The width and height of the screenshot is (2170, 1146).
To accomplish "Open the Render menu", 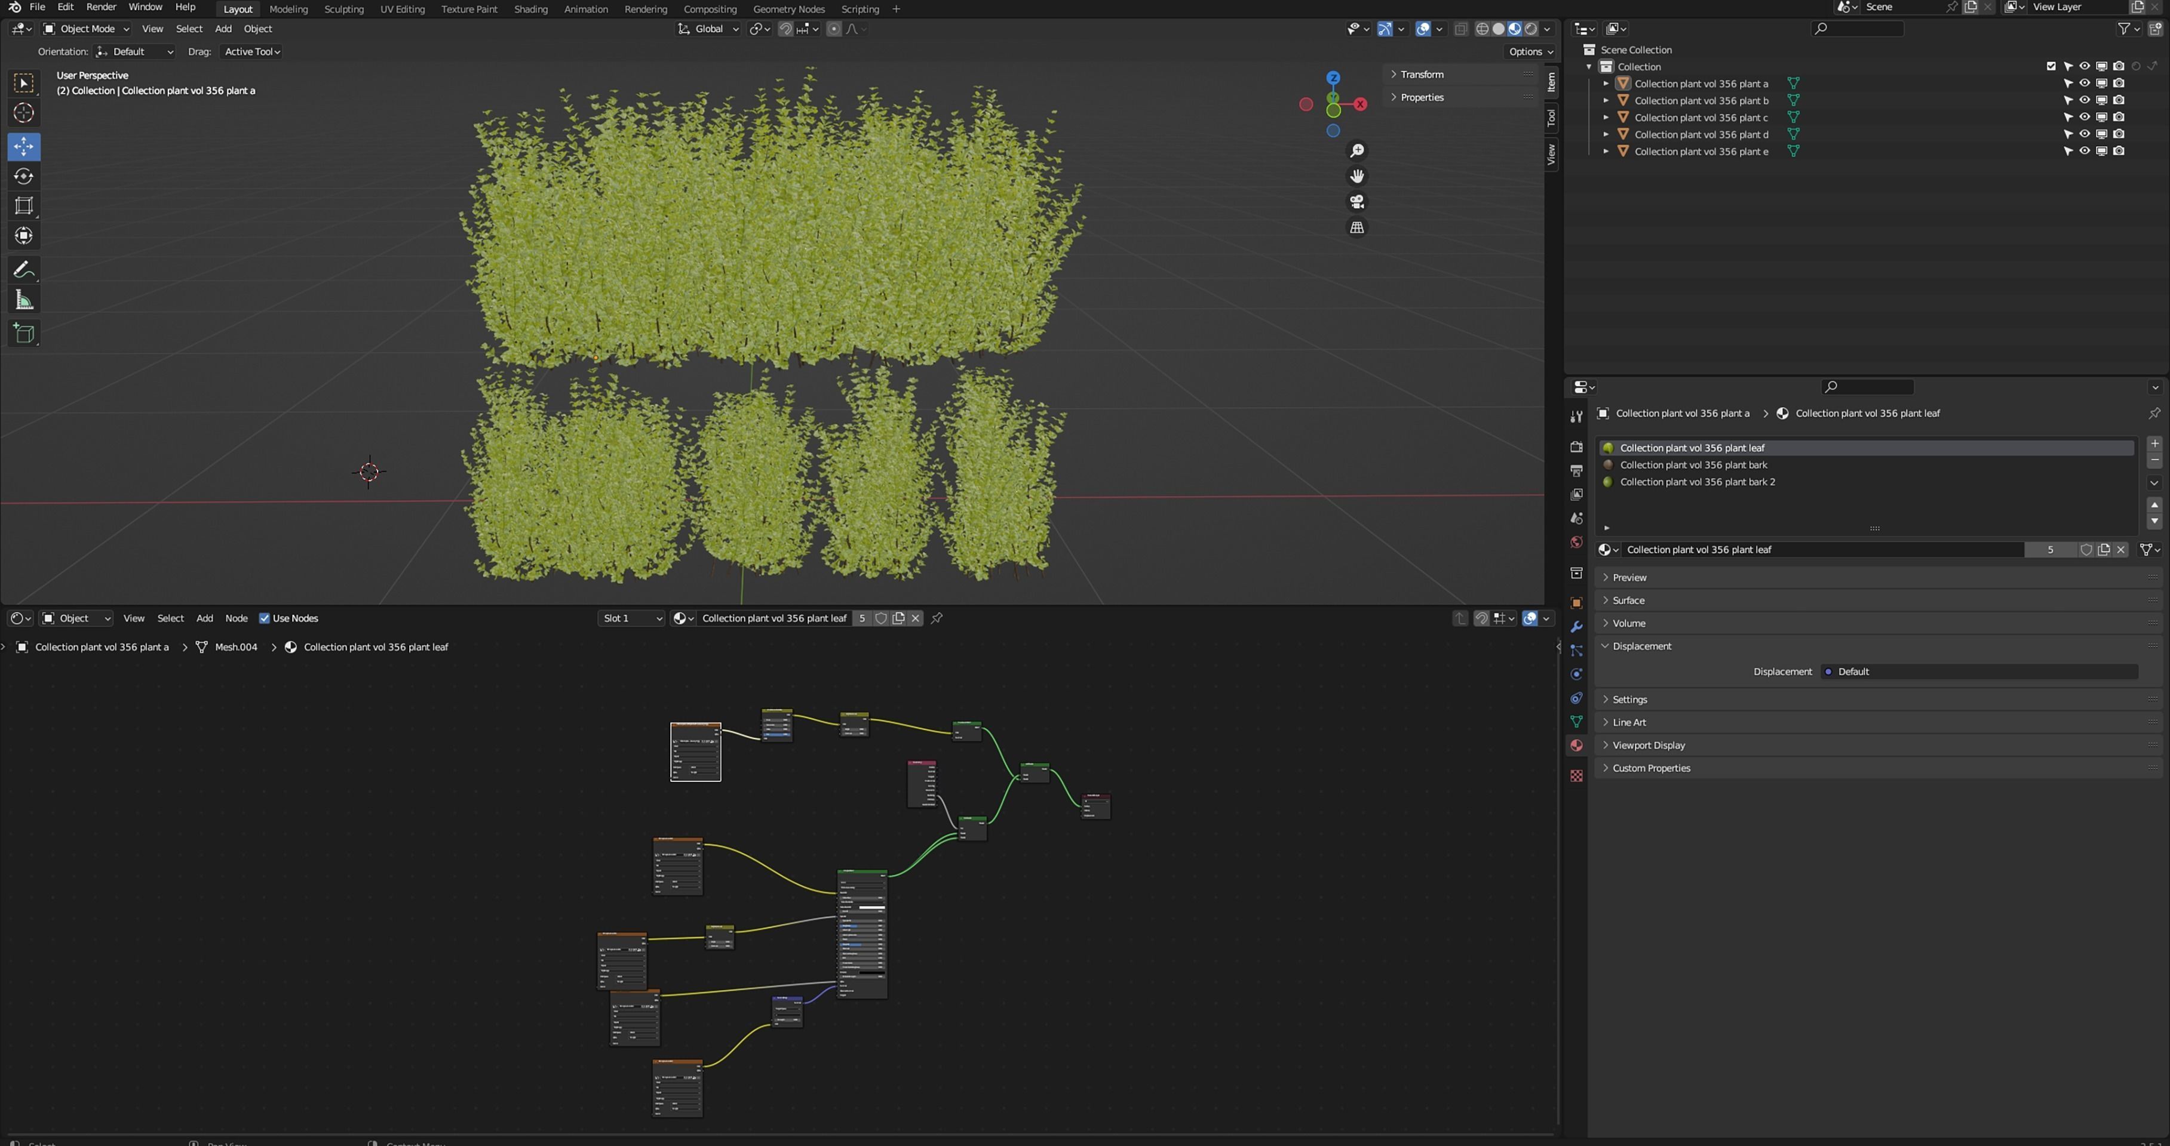I will (x=101, y=7).
